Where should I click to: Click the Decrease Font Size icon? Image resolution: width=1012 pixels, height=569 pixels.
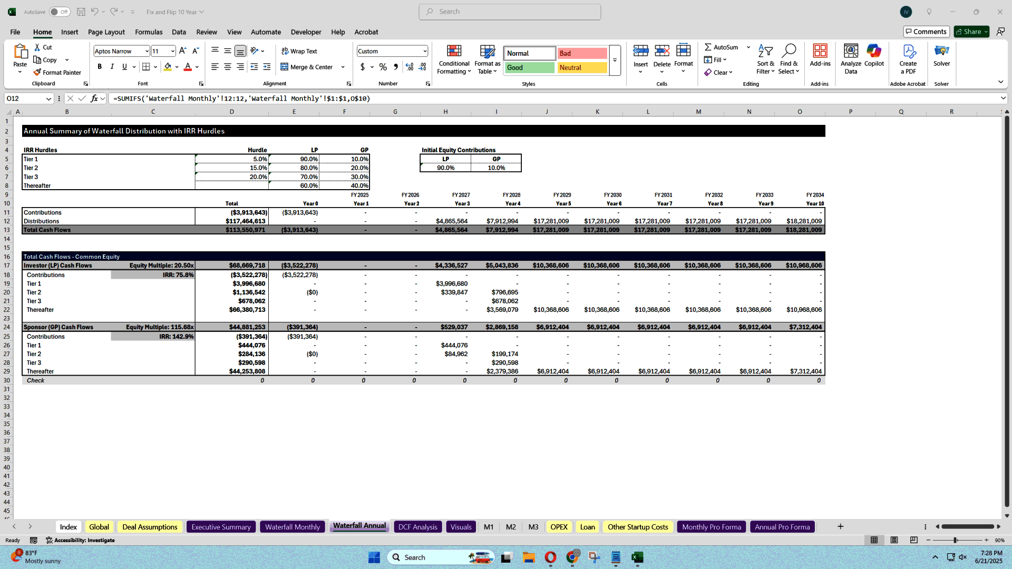pos(196,51)
